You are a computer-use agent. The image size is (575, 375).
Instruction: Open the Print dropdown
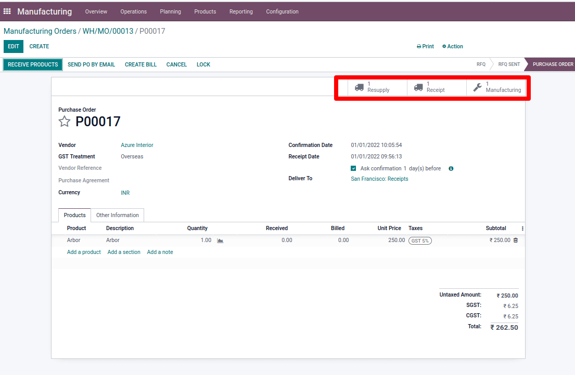pos(425,46)
